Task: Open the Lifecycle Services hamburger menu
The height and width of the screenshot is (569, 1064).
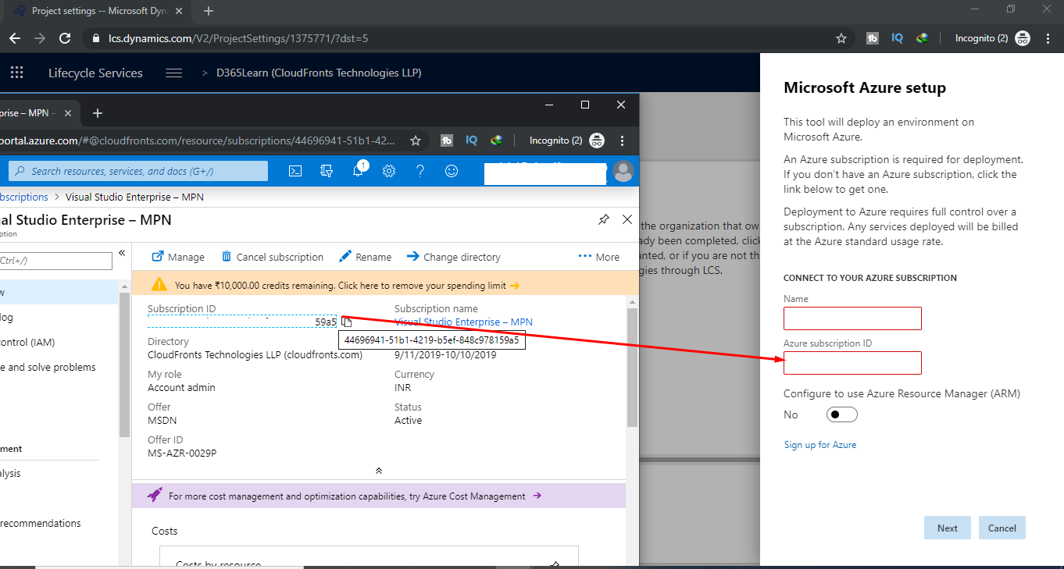Action: pyautogui.click(x=174, y=73)
